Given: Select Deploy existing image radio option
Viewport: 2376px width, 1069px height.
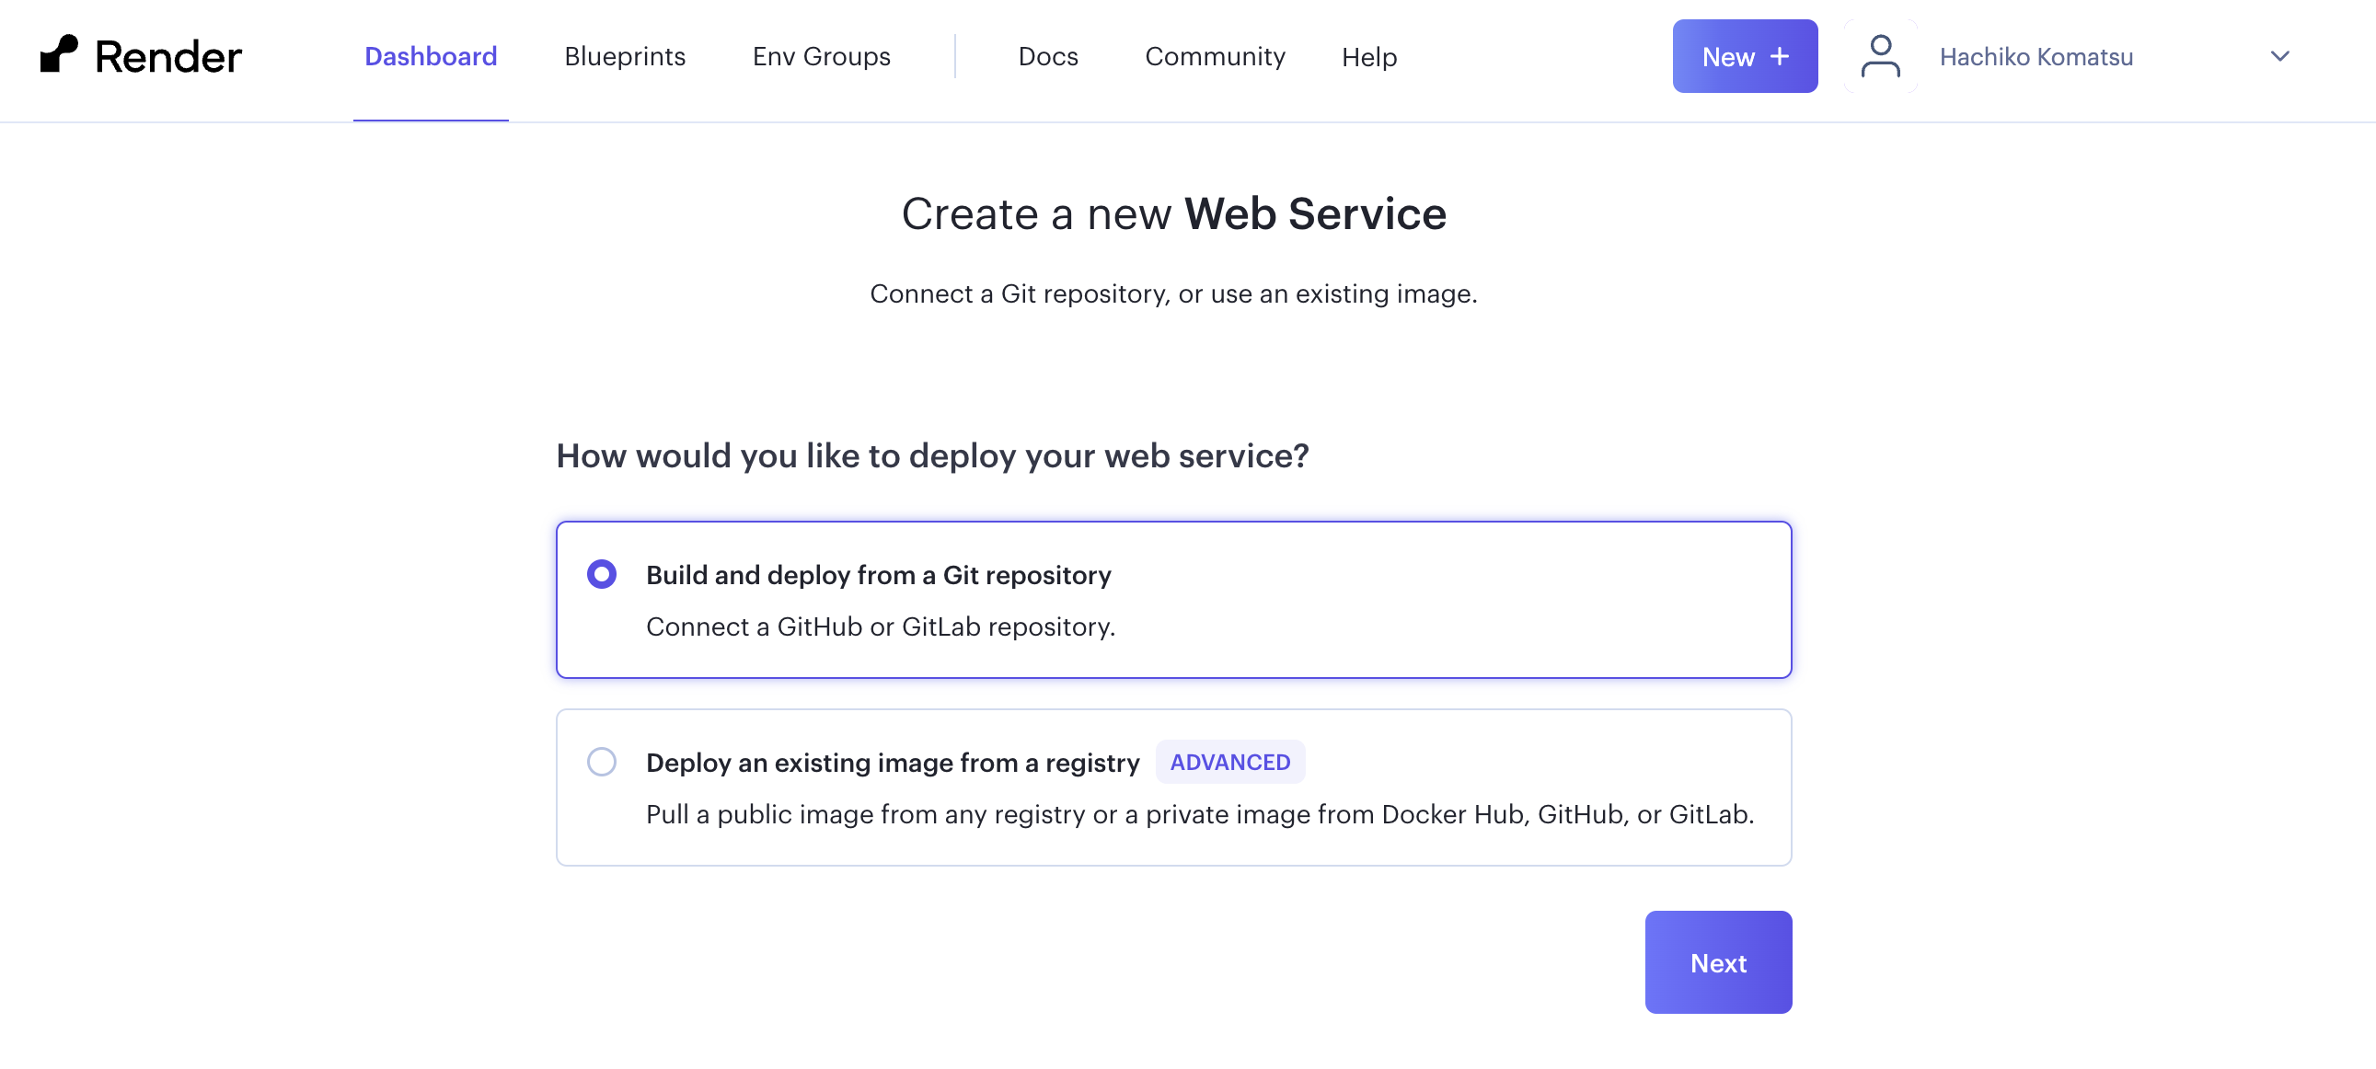Looking at the screenshot, I should (x=602, y=762).
